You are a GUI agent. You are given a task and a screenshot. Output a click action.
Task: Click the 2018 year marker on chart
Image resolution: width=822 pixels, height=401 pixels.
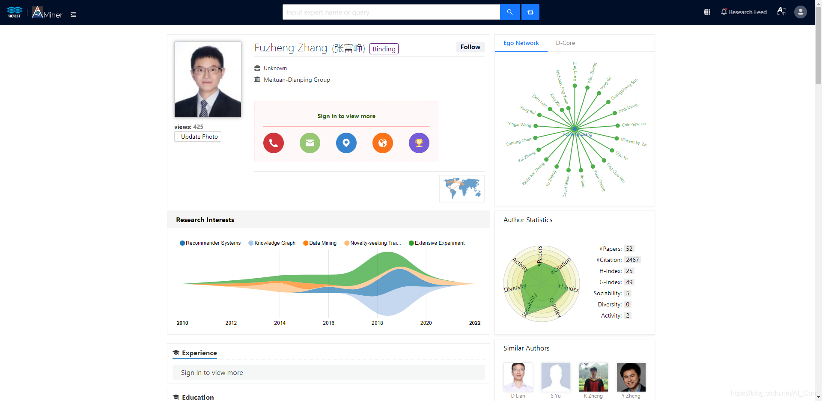pyautogui.click(x=377, y=323)
